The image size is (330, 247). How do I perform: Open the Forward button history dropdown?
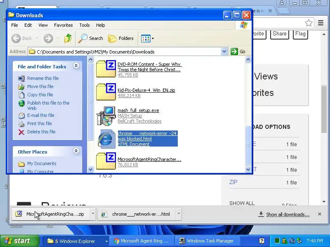tap(58, 38)
